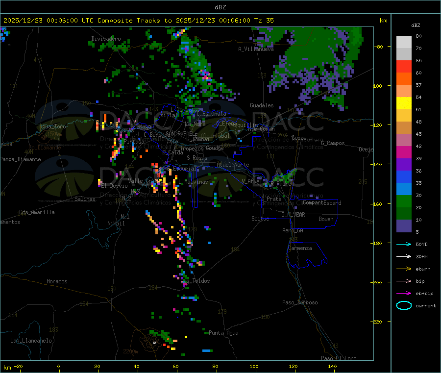Click the Agua_Toro location label

(x=52, y=126)
